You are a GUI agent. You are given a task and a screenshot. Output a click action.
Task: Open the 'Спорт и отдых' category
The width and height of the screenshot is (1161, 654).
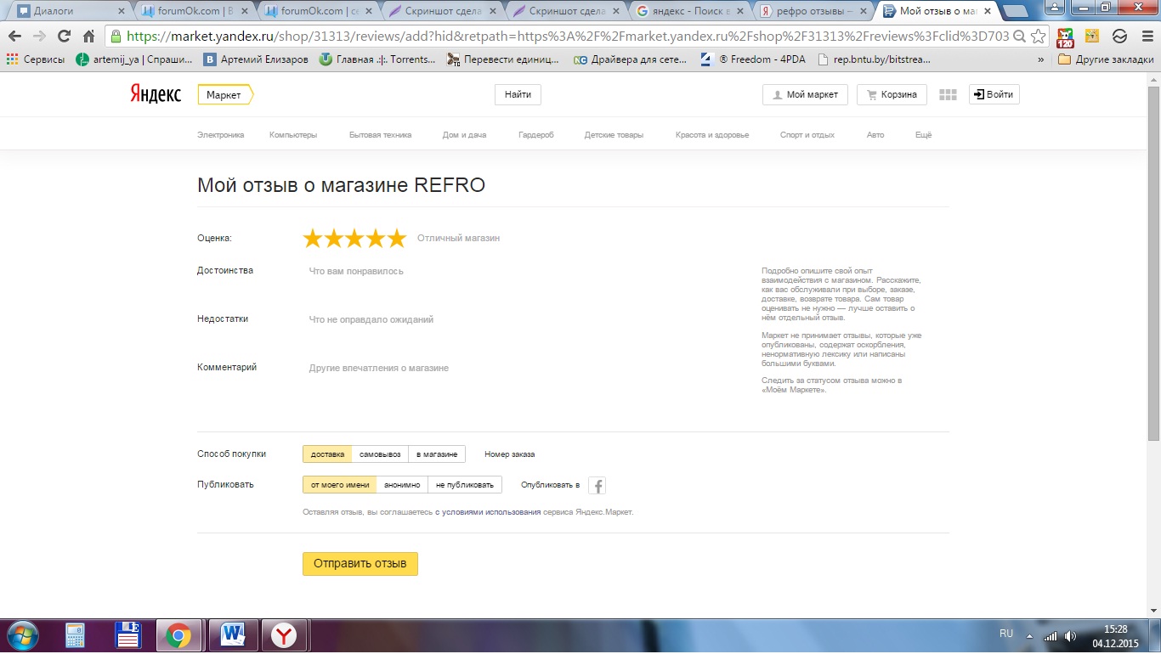(807, 135)
